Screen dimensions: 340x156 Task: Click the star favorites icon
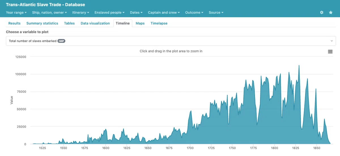331,12
